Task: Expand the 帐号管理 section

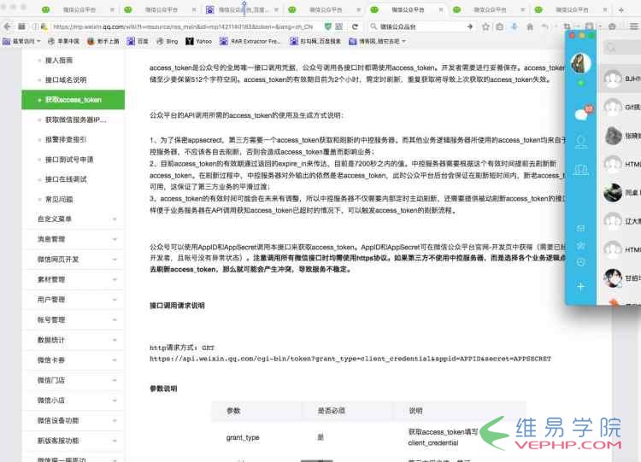Action: pos(75,320)
